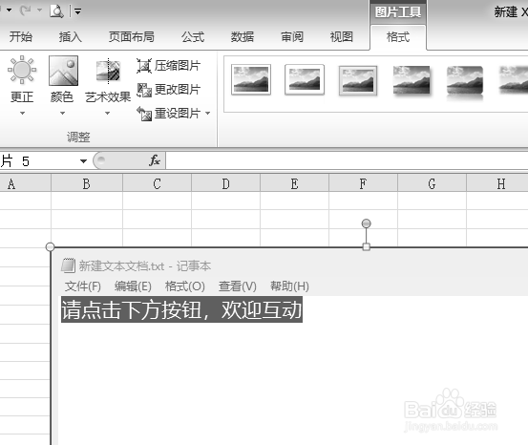Click the print preview icon in quick access

point(56,11)
